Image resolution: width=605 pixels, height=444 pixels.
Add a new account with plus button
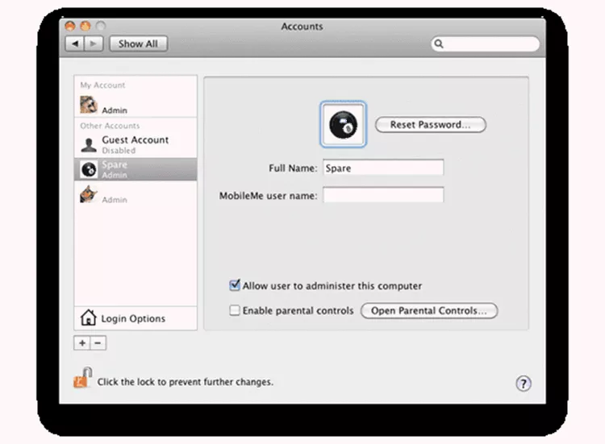pyautogui.click(x=82, y=342)
